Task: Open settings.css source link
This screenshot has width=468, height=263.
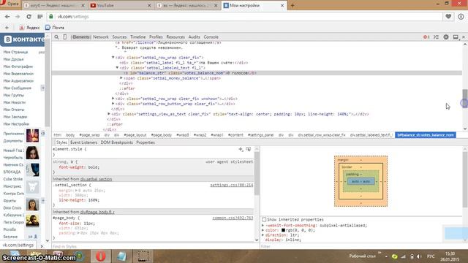Action: (x=232, y=185)
